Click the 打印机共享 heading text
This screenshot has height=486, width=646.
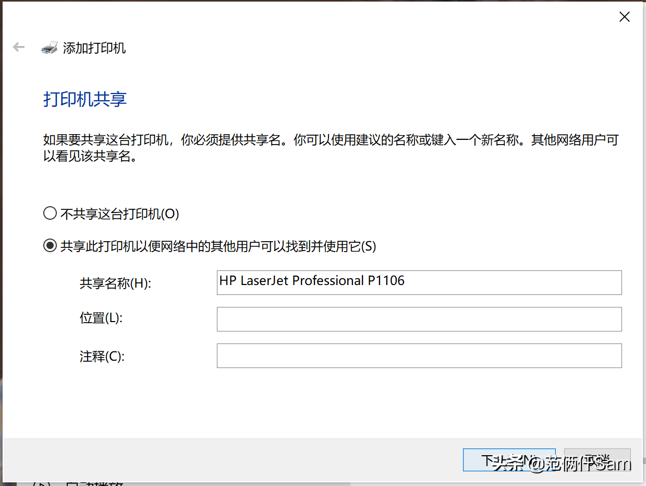[85, 99]
